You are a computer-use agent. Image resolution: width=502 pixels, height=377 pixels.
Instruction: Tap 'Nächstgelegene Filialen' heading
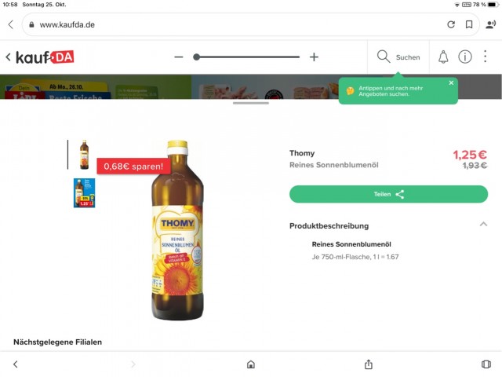coord(57,342)
